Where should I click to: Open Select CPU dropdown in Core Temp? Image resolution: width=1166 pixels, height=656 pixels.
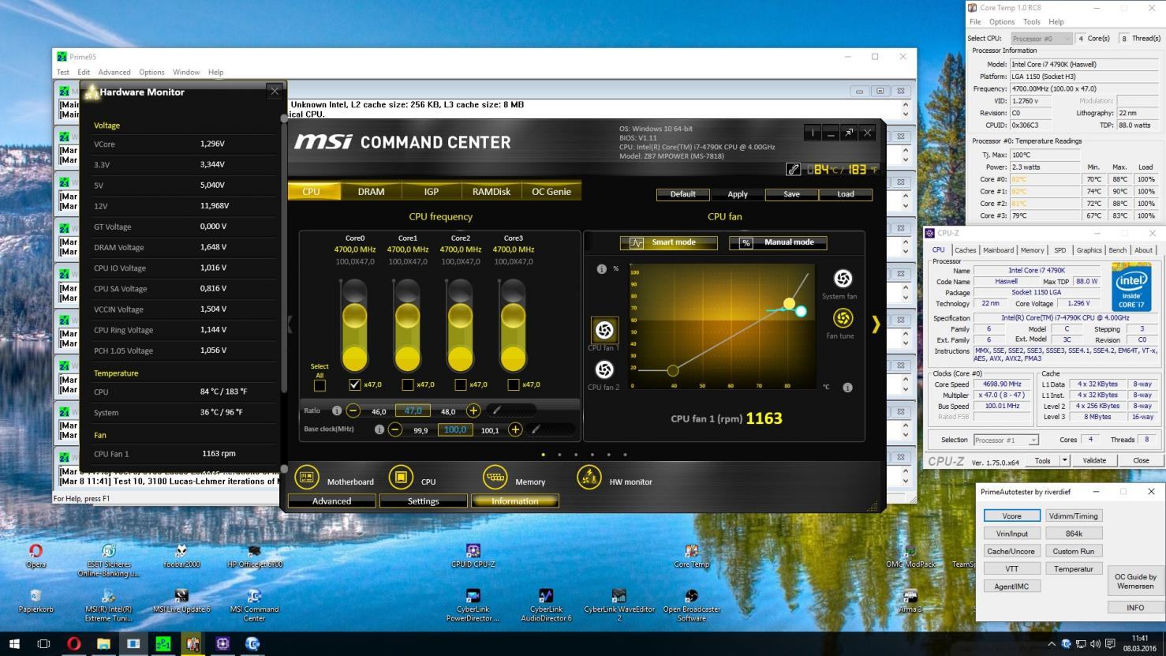click(1041, 38)
